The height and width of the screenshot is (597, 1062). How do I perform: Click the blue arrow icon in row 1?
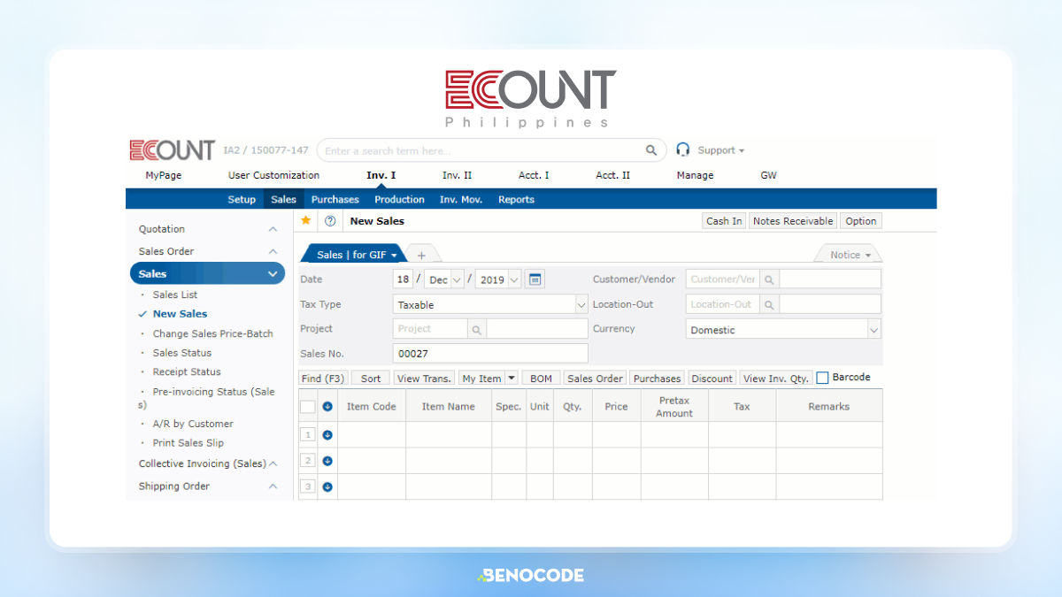[327, 434]
